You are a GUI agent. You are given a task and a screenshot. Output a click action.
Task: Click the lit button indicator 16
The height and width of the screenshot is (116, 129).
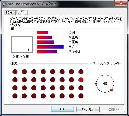(x=81, y=80)
